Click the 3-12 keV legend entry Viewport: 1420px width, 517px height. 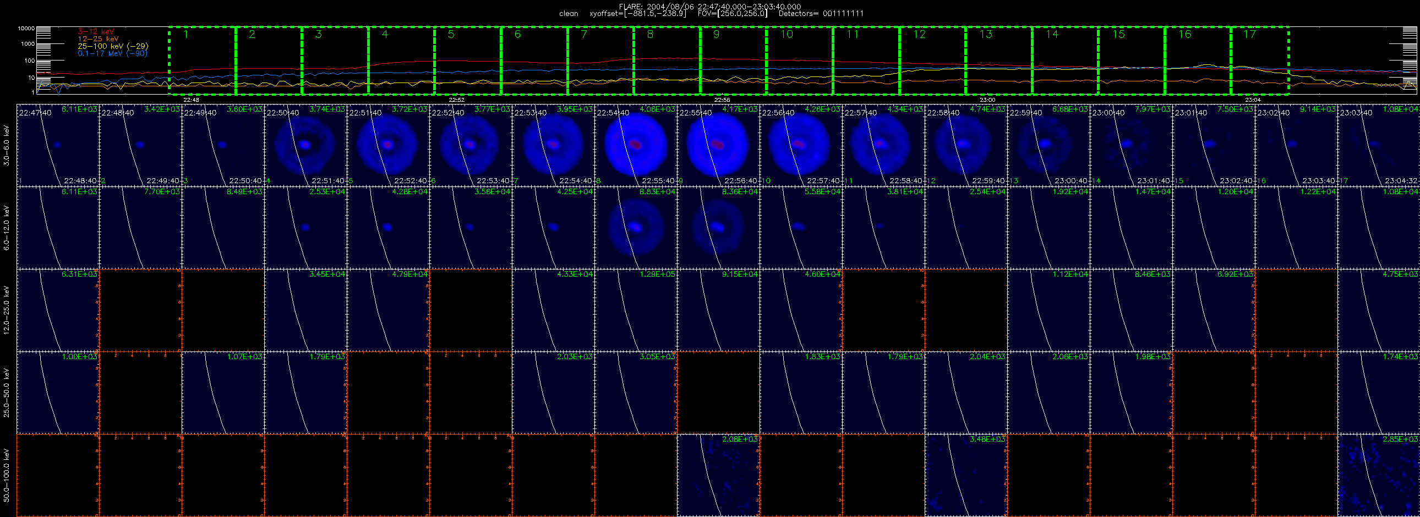tap(96, 32)
